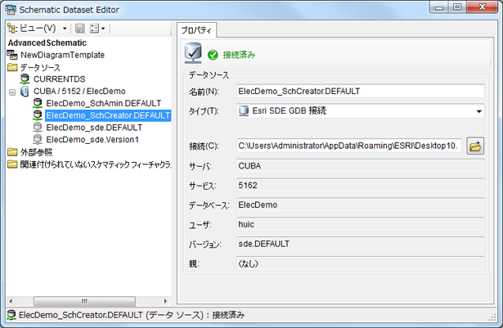Click the browse folder button beside 接続(C)
The height and width of the screenshot is (328, 503).
[x=475, y=146]
